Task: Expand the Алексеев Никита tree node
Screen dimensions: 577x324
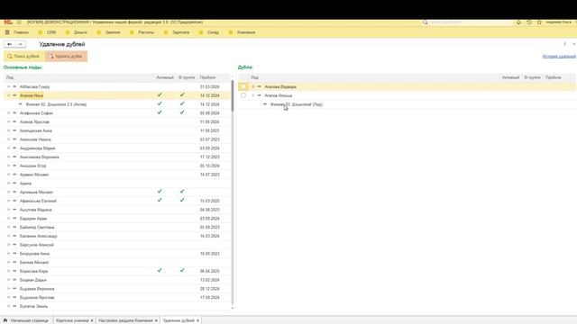Action: tap(8, 139)
